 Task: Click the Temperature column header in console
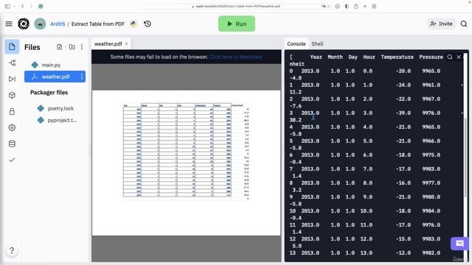click(397, 57)
